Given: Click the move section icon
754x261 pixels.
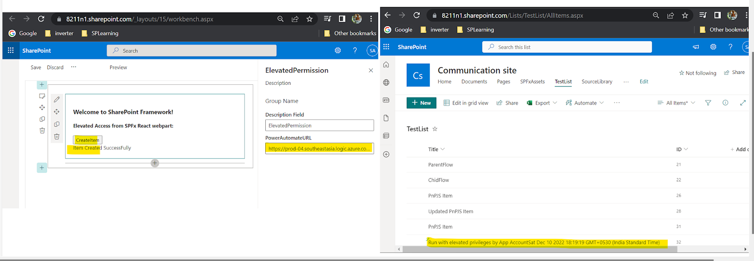Looking at the screenshot, I should coord(42,107).
